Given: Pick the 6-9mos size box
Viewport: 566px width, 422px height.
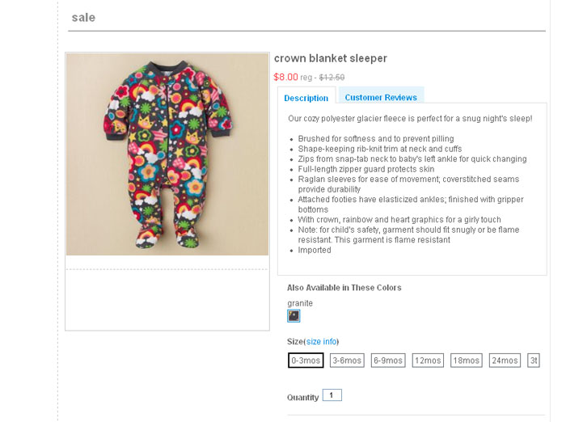Looking at the screenshot, I should tap(388, 361).
